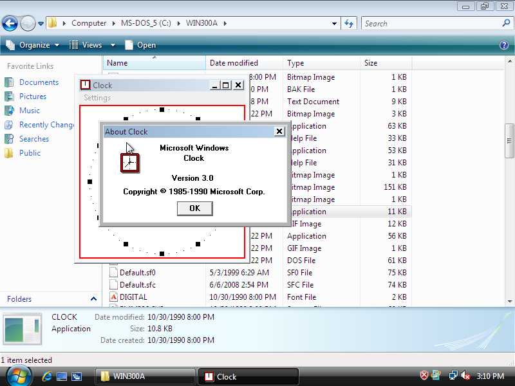Viewport: 515px width, 386px height.
Task: Click the blue Help question mark icon
Action: point(504,45)
